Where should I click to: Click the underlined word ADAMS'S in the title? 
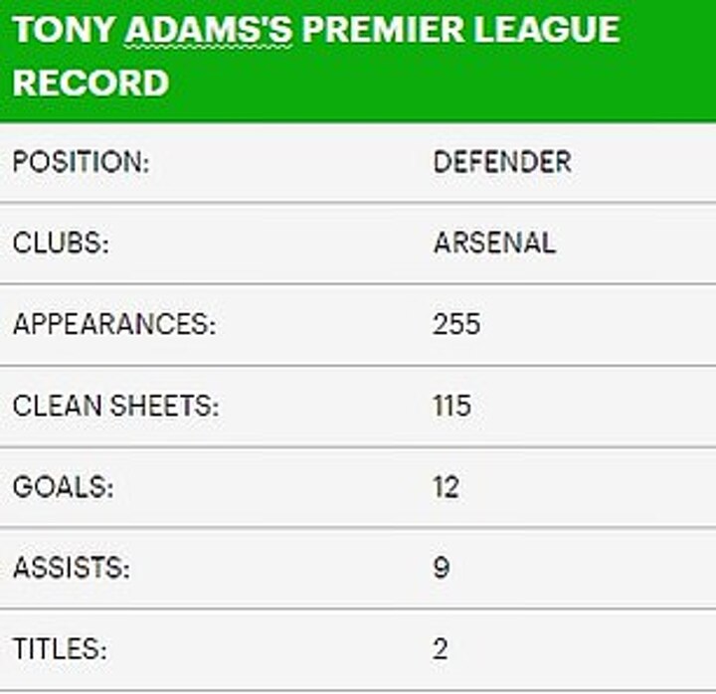click(x=210, y=31)
